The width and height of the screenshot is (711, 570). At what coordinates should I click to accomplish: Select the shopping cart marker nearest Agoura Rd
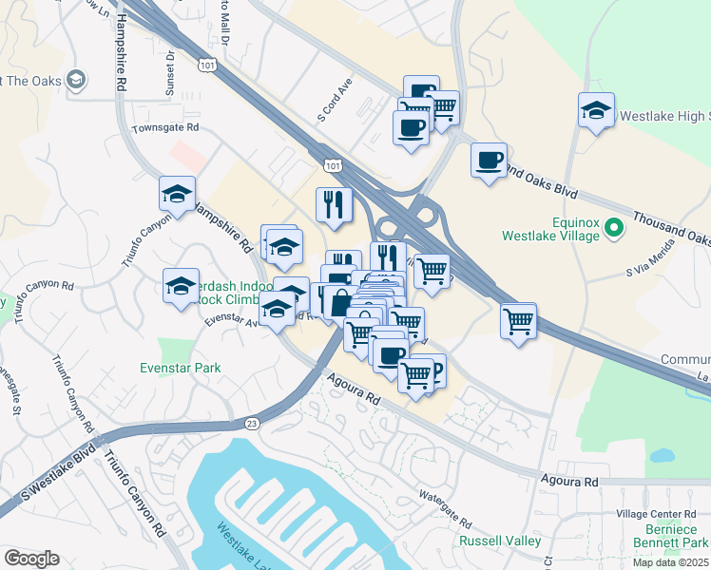tap(415, 379)
